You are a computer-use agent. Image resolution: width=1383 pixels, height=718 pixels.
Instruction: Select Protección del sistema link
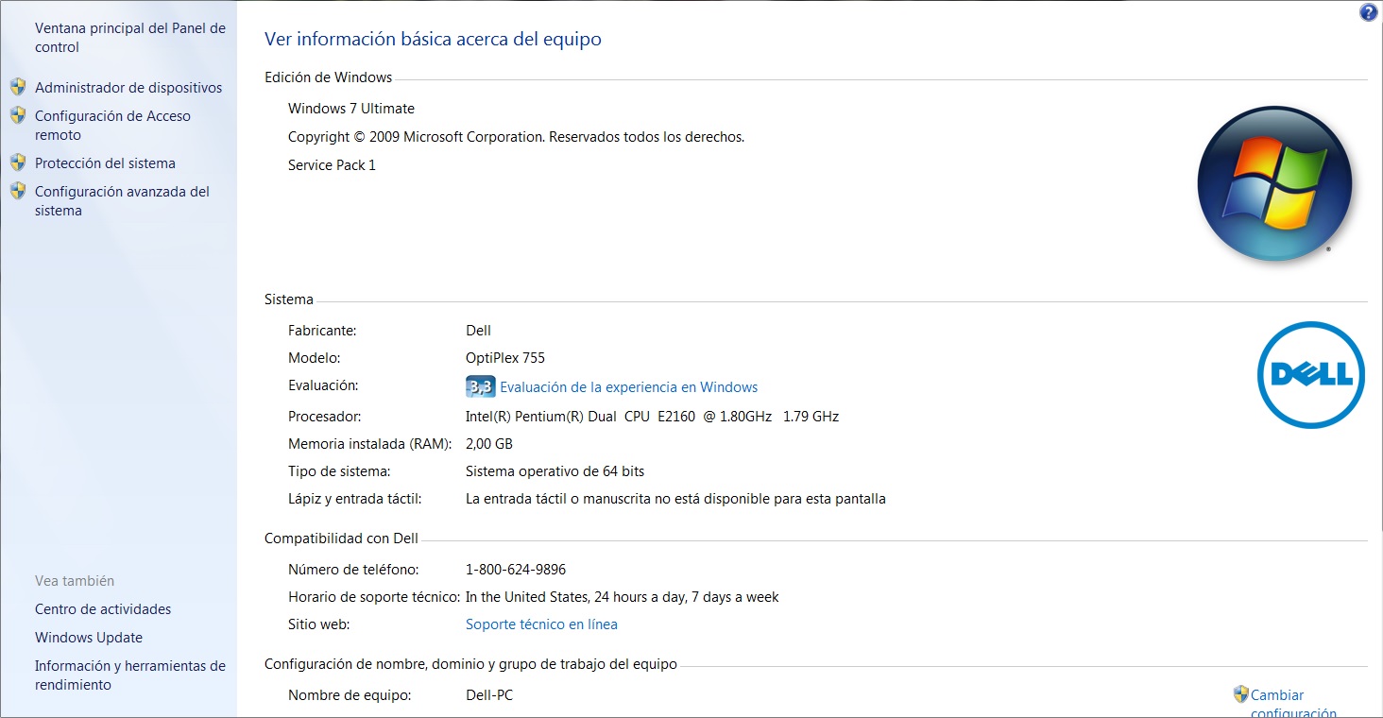tap(105, 163)
